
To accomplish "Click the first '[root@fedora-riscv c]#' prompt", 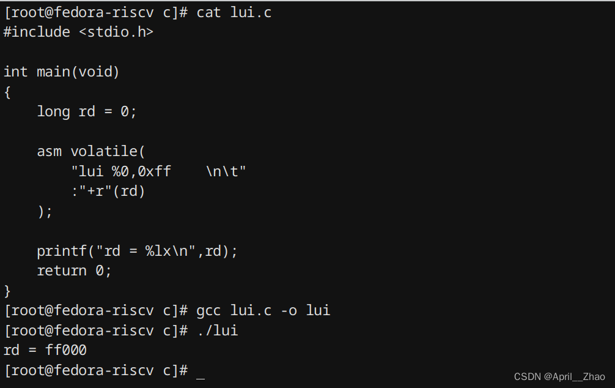I will [x=96, y=12].
